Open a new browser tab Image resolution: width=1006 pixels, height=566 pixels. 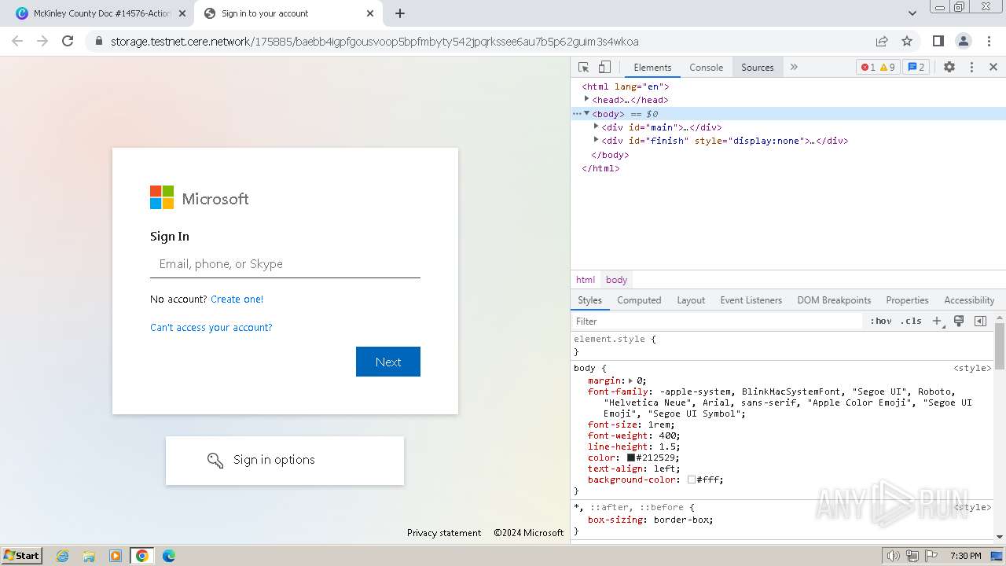click(400, 13)
